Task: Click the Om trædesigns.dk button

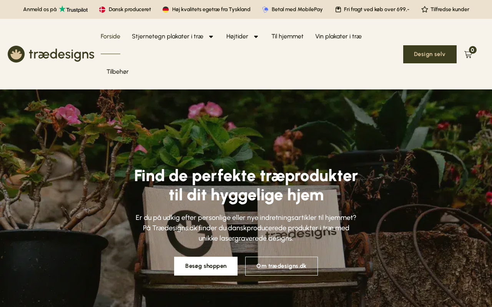Action: pyautogui.click(x=281, y=266)
